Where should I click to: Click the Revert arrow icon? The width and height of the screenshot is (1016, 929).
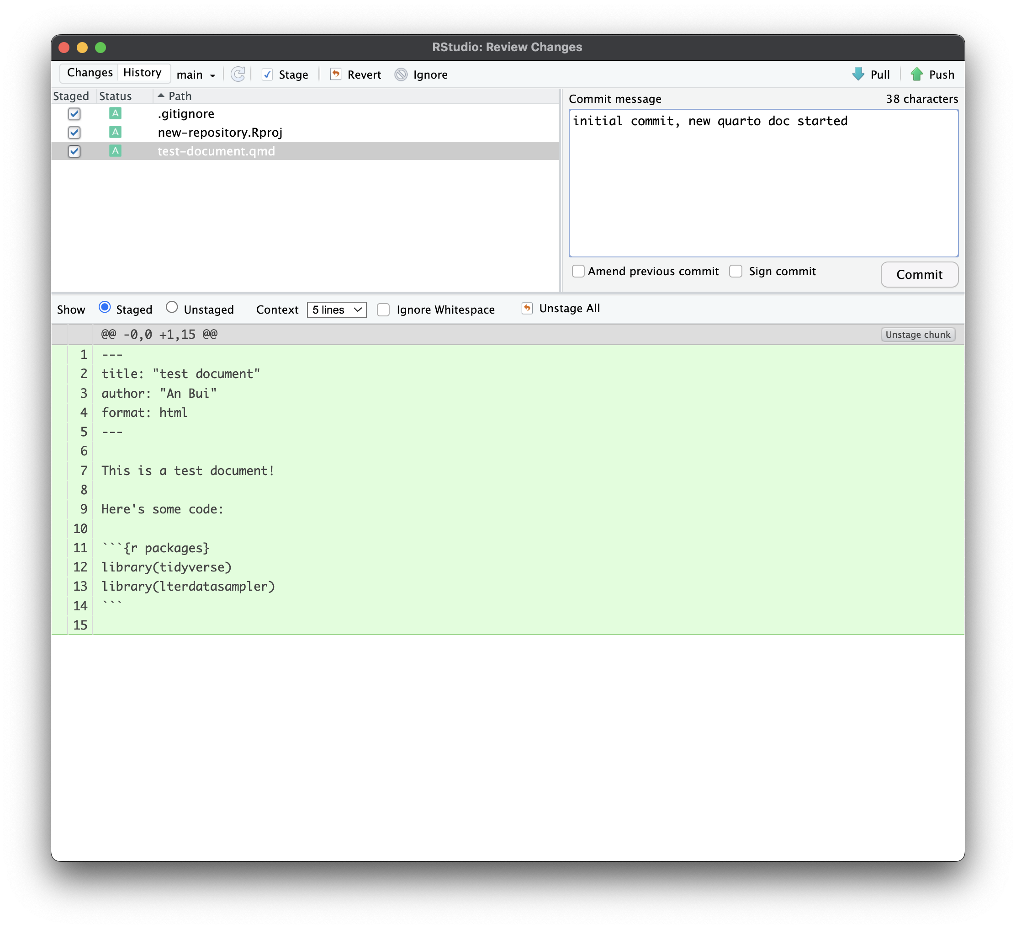coord(336,75)
